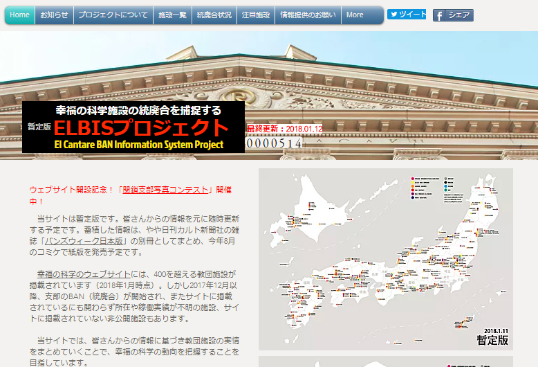Screen dimensions: 538x367
Task: Open the バンズウィーク日本版 link
Action: [84, 241]
